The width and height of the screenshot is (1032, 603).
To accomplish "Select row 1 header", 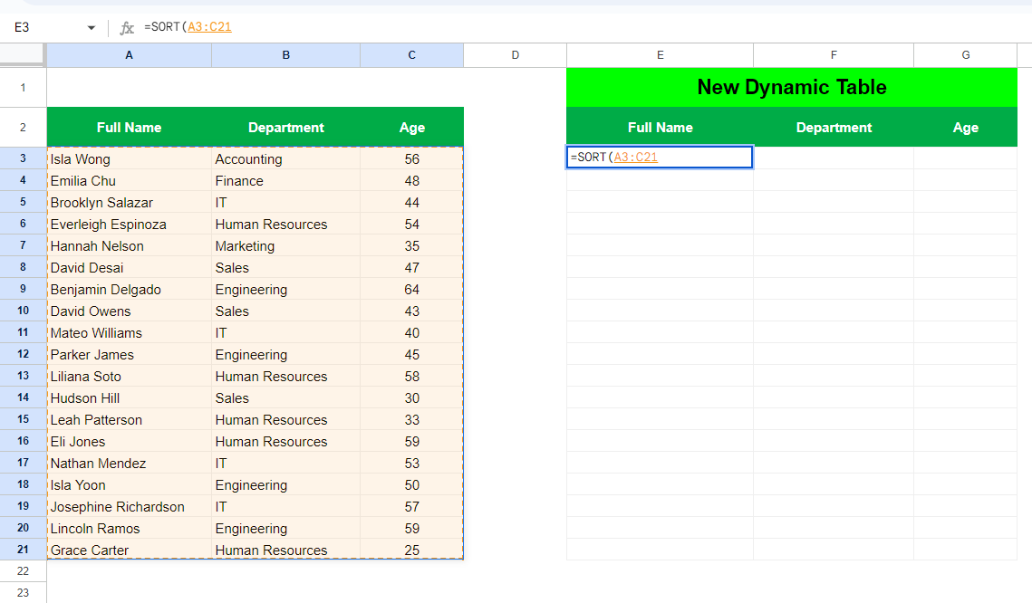I will [x=23, y=88].
